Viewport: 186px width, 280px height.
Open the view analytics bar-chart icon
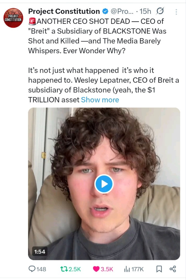tap(127, 269)
